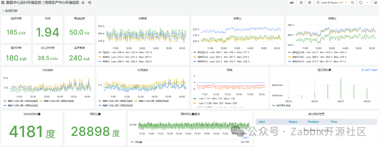Click the clock icon in the time picker
The image size is (379, 147).
coord(318,2)
